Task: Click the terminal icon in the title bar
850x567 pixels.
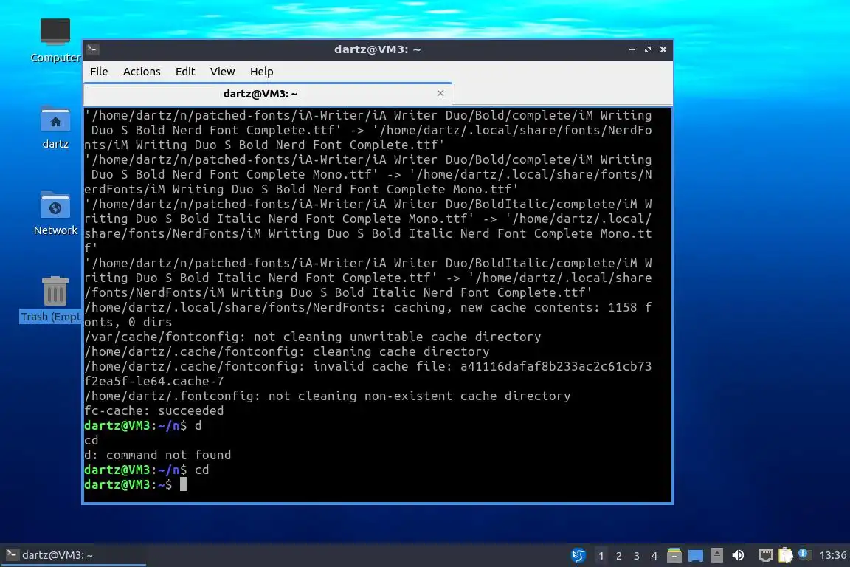Action: pyautogui.click(x=93, y=49)
